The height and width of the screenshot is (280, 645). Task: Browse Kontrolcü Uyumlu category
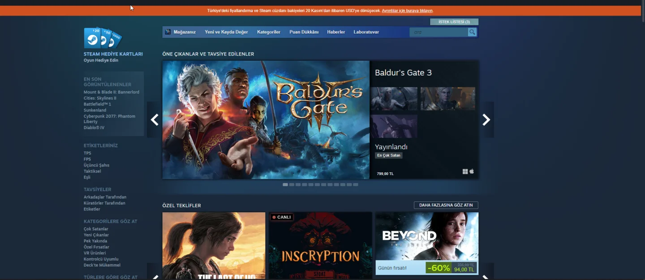point(101,259)
